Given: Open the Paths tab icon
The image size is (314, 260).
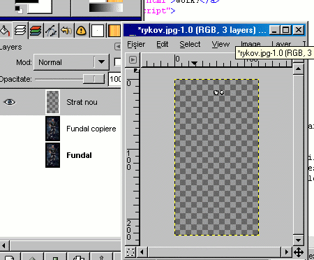Looking at the screenshot, I should [51, 31].
